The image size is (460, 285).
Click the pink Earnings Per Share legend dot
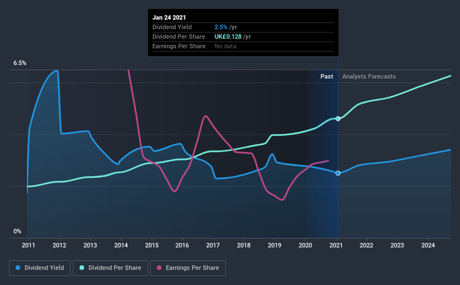click(159, 268)
